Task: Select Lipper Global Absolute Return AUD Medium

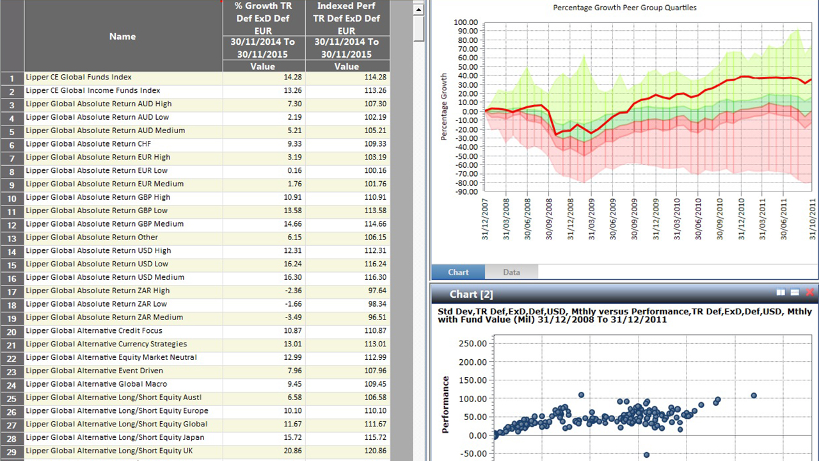Action: (x=105, y=130)
